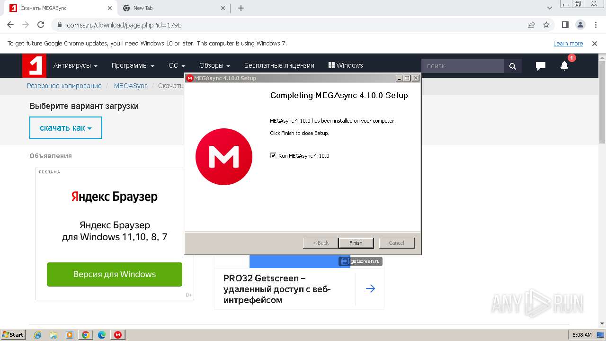Open Резервное копирование breadcrumb
The height and width of the screenshot is (341, 606).
[64, 86]
